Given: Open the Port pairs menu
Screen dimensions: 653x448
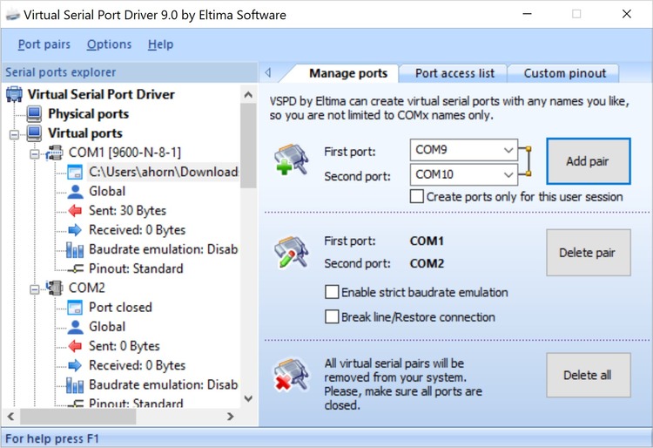Looking at the screenshot, I should 44,44.
